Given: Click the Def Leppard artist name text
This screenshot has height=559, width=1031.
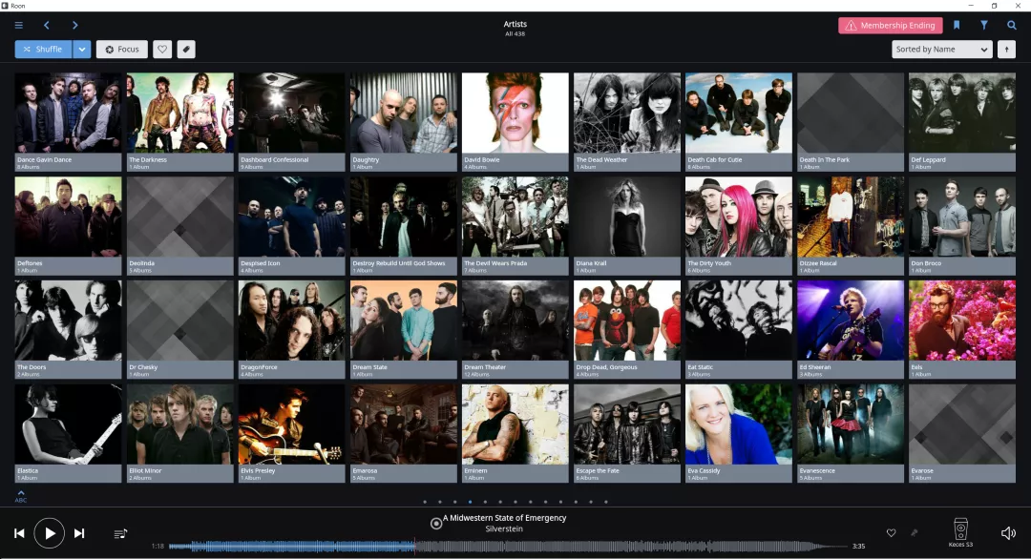Looking at the screenshot, I should click(929, 159).
